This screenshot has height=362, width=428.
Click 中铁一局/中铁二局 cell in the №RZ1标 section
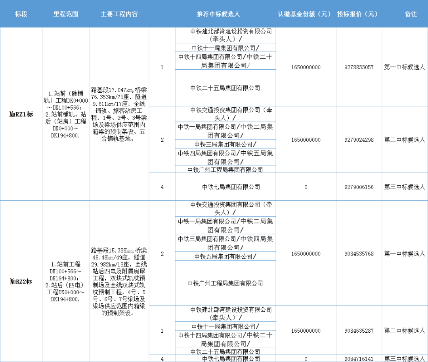[225, 131]
